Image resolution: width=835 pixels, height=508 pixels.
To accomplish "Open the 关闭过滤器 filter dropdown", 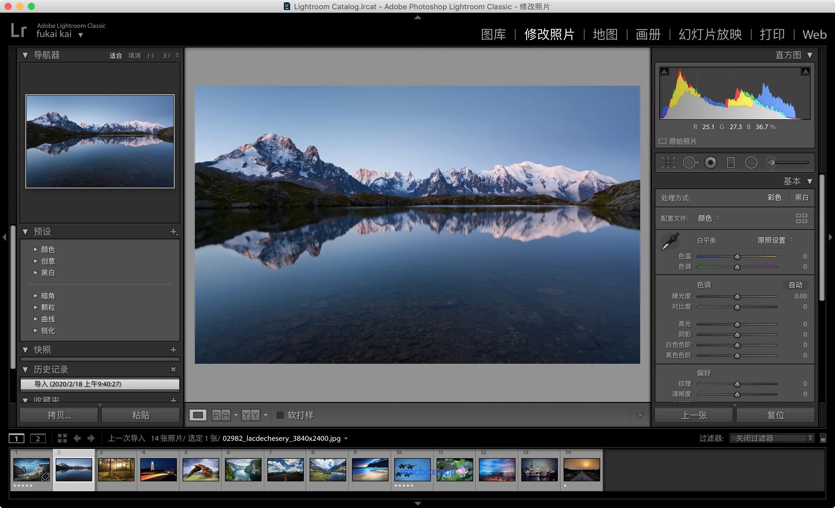I will [771, 438].
